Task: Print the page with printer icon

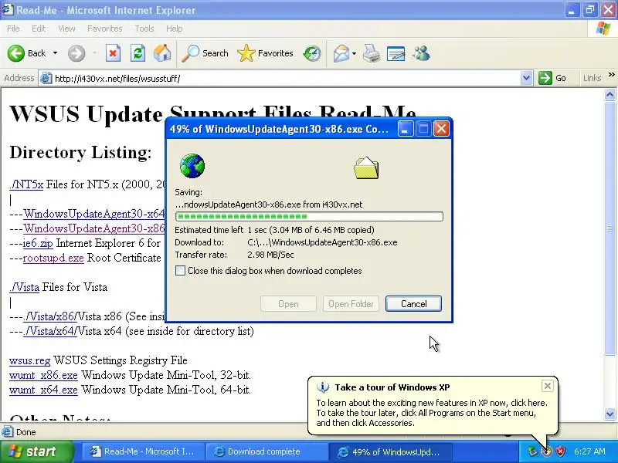Action: (372, 53)
